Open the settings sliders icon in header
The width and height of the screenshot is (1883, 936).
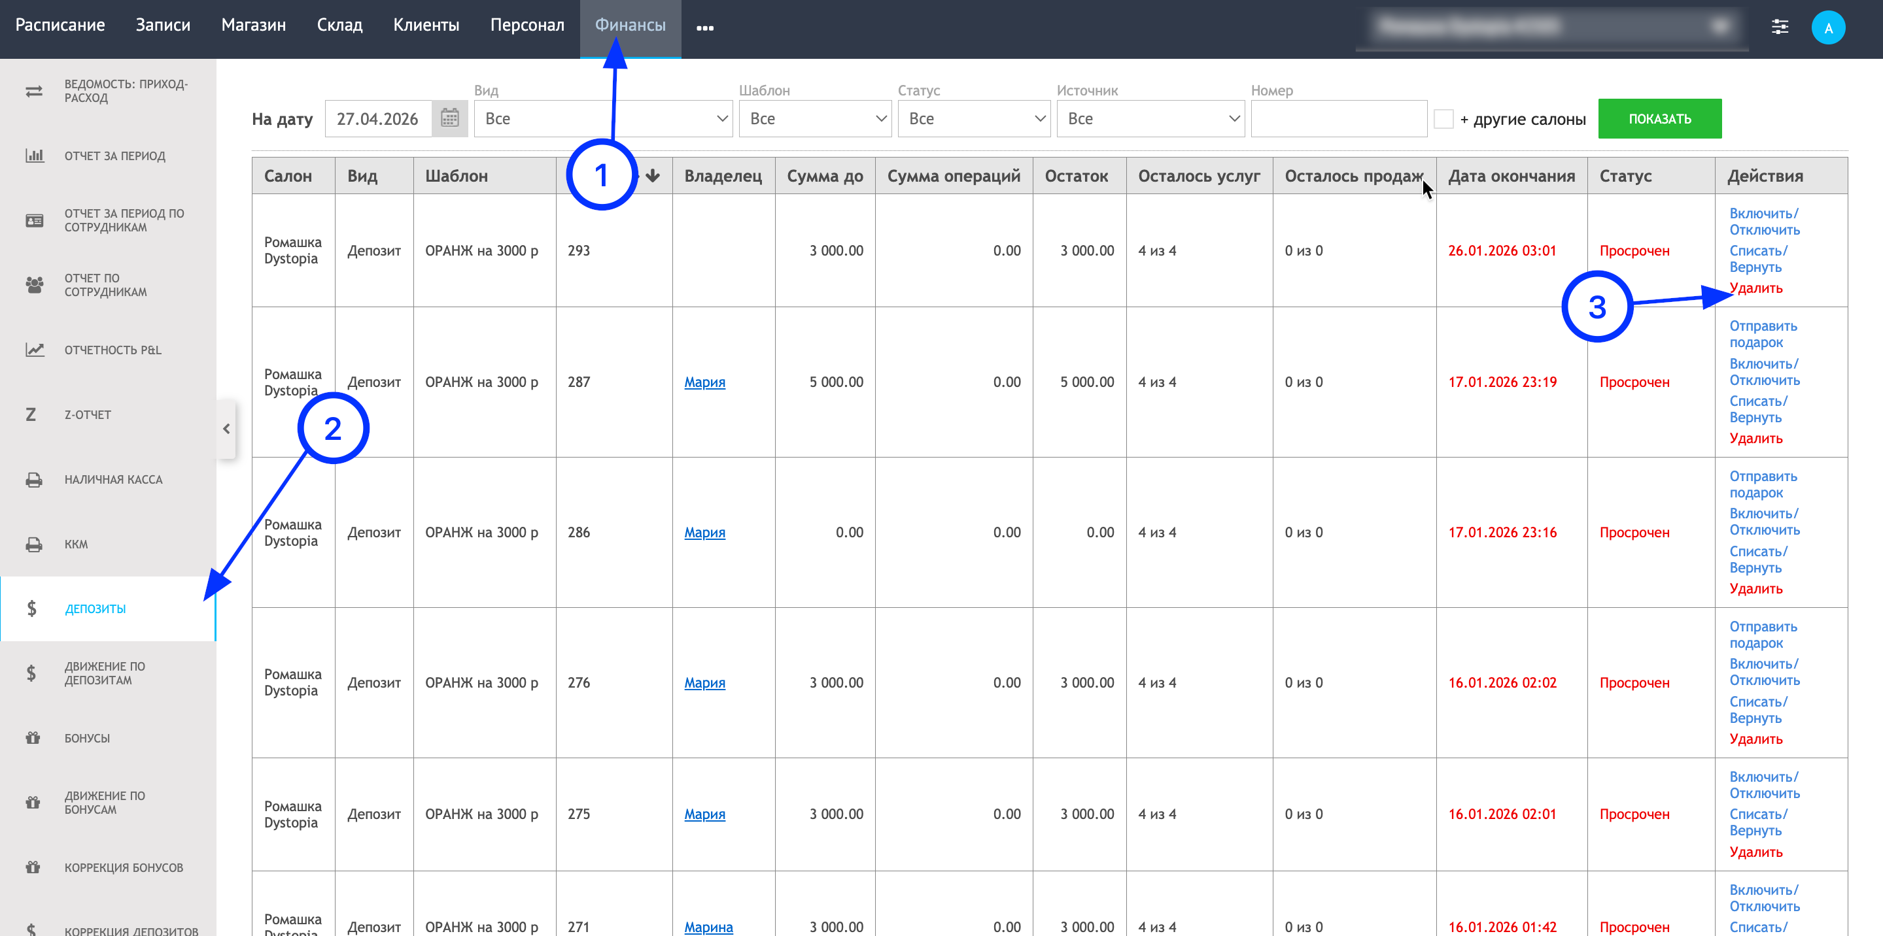[1780, 27]
